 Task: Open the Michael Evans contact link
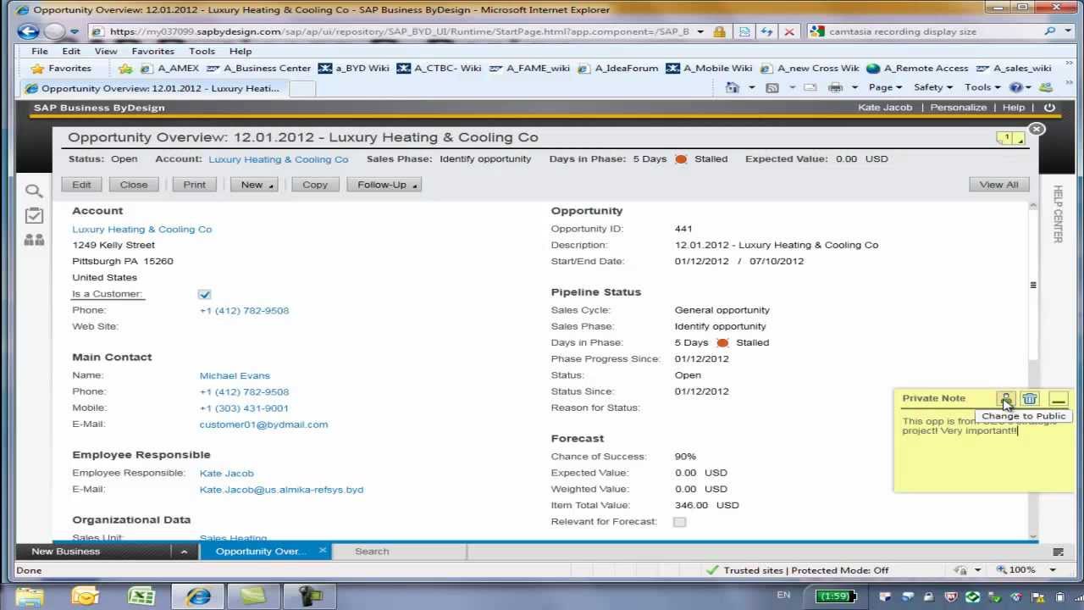click(235, 375)
